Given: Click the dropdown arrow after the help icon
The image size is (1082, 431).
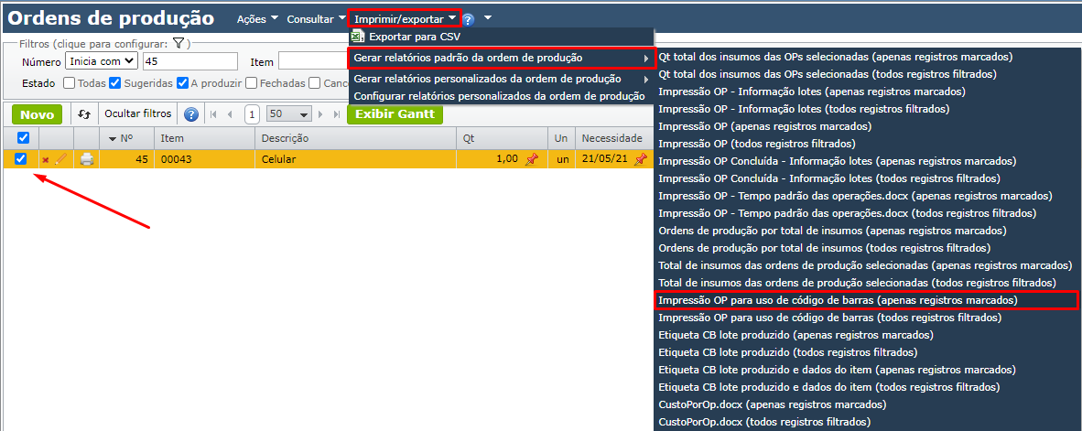Looking at the screenshot, I should pyautogui.click(x=488, y=18).
